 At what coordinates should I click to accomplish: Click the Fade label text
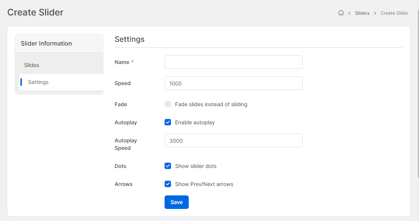point(121,104)
